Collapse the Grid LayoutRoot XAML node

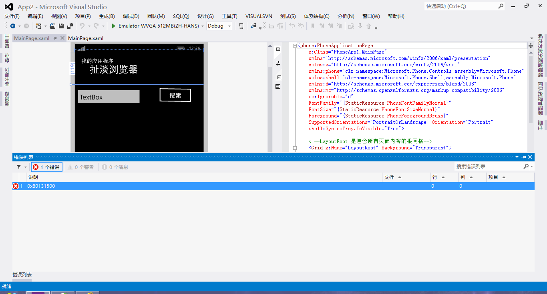point(295,148)
